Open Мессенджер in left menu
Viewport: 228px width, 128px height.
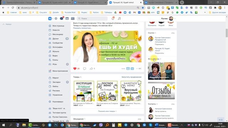tap(58, 34)
